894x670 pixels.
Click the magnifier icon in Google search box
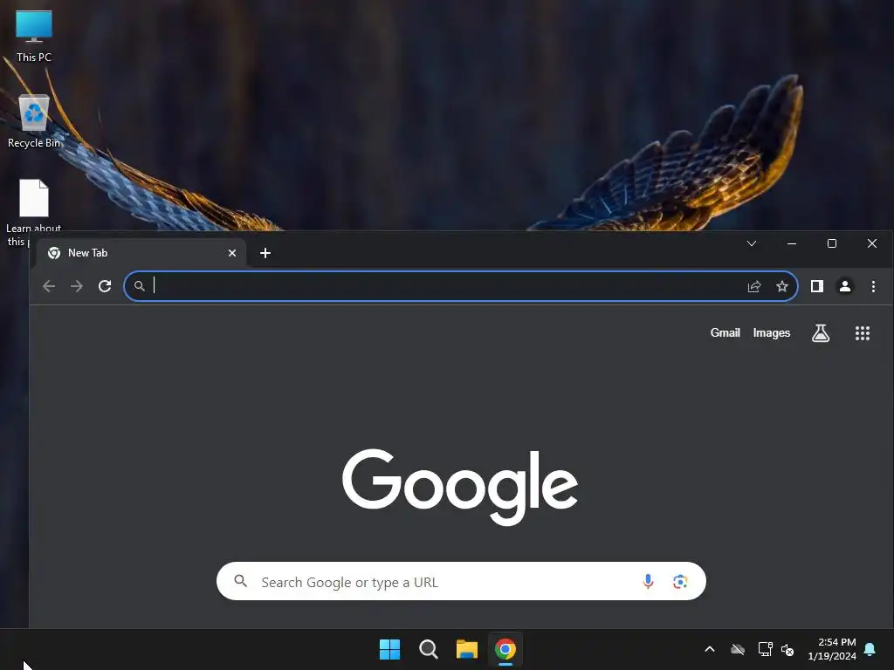(x=241, y=581)
